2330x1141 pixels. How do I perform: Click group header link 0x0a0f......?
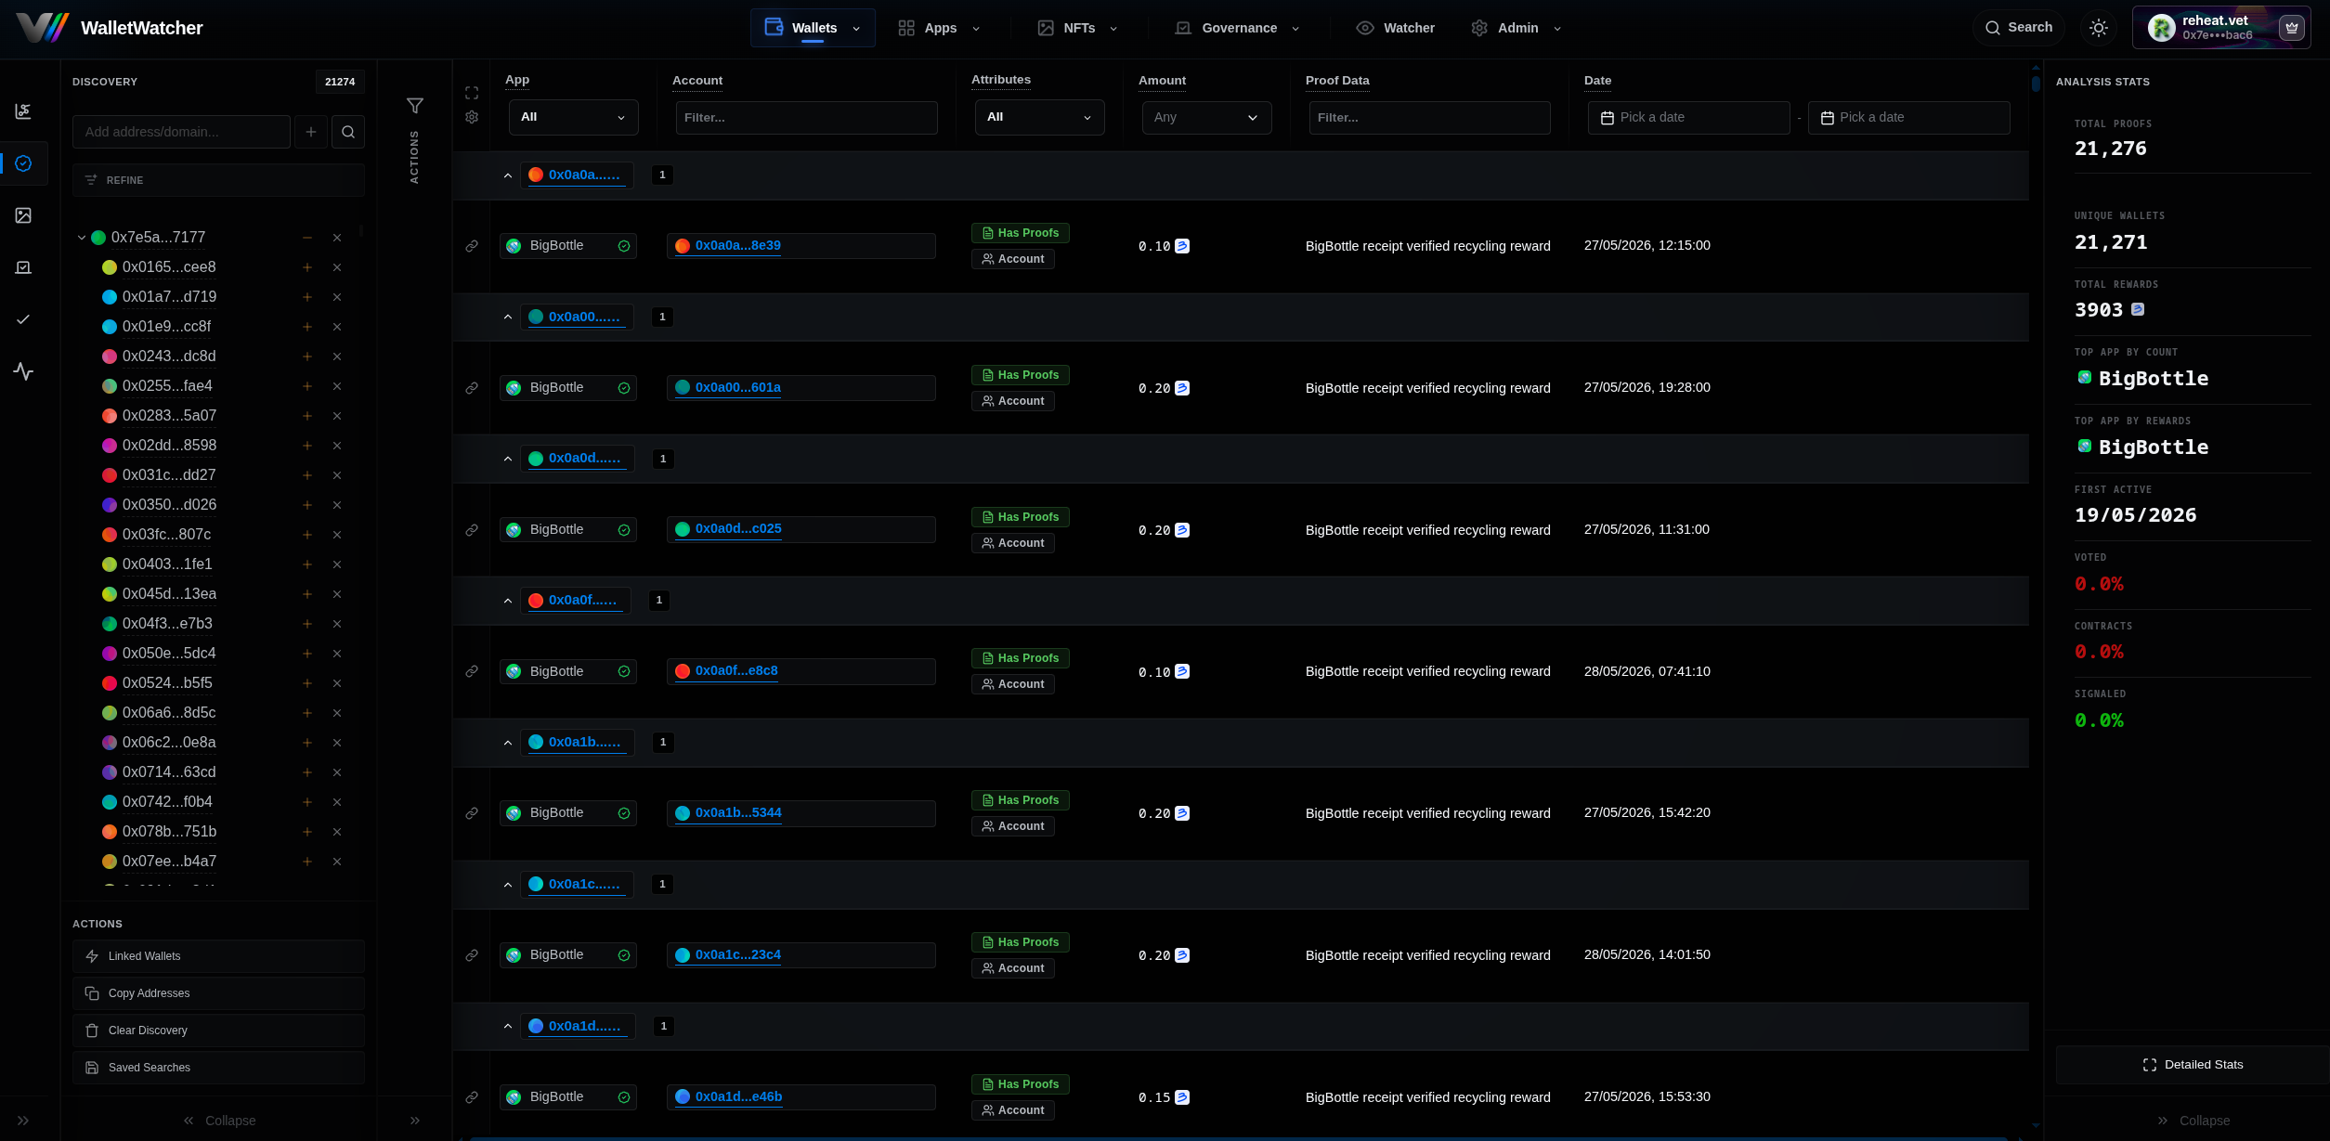[x=582, y=601]
